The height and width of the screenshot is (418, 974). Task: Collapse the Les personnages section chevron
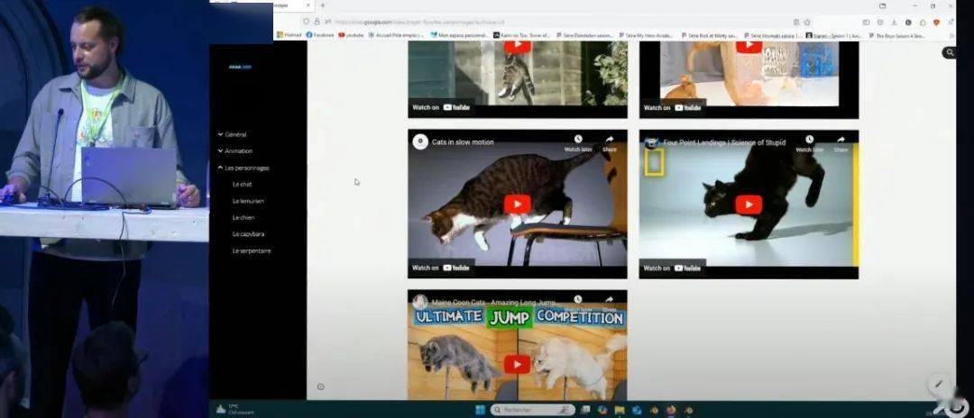point(220,168)
